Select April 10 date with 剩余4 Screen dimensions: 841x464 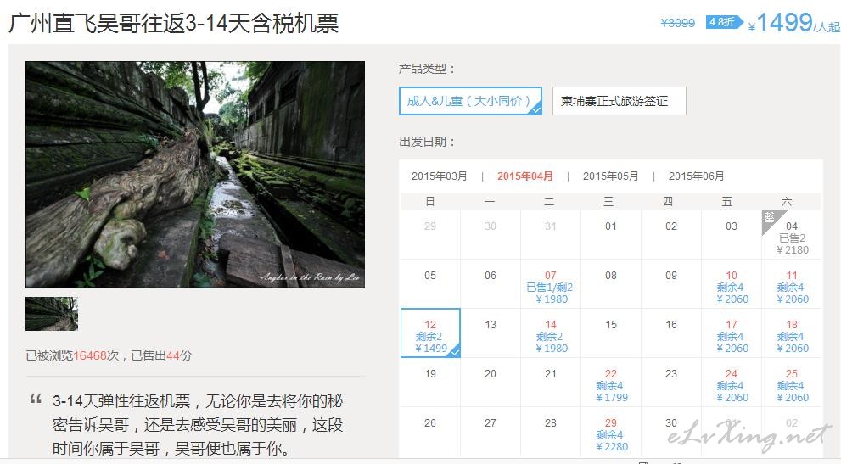click(731, 287)
